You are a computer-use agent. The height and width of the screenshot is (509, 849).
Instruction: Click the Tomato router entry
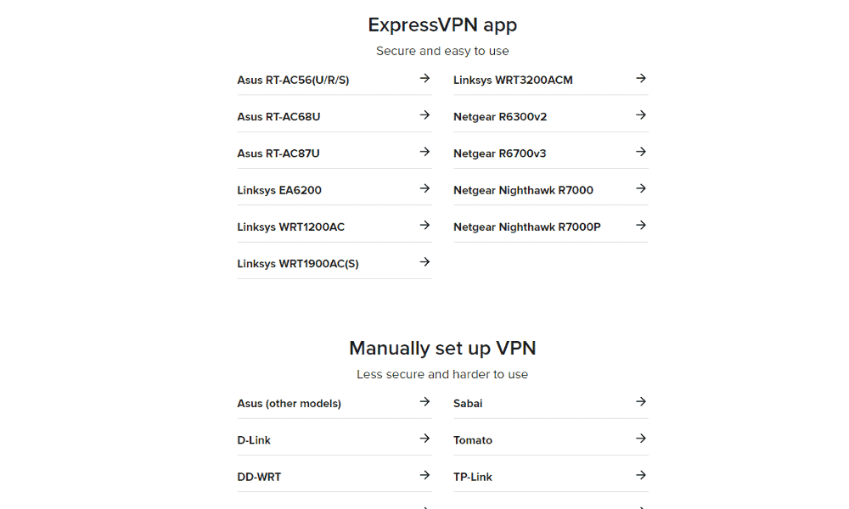point(473,439)
